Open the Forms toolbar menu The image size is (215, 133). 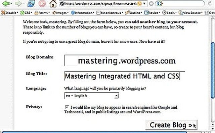[x=42, y=13]
